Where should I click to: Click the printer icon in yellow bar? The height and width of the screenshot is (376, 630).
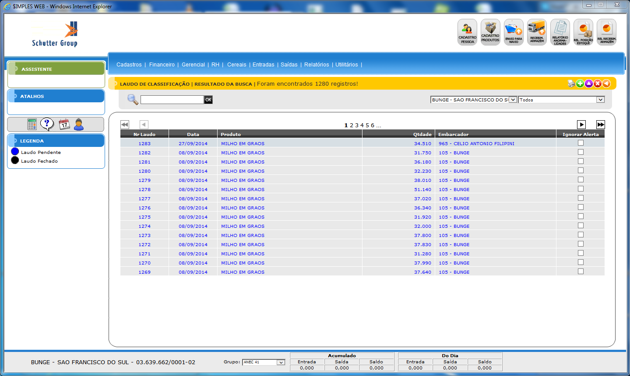[571, 84]
